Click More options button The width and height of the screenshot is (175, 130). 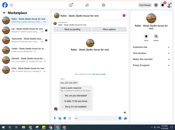click(x=109, y=29)
